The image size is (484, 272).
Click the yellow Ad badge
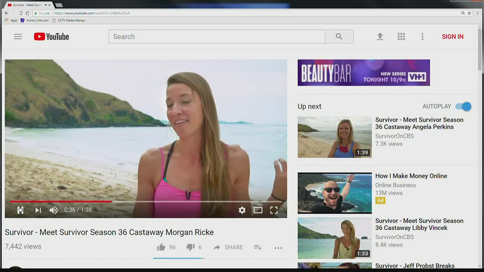pyautogui.click(x=380, y=200)
